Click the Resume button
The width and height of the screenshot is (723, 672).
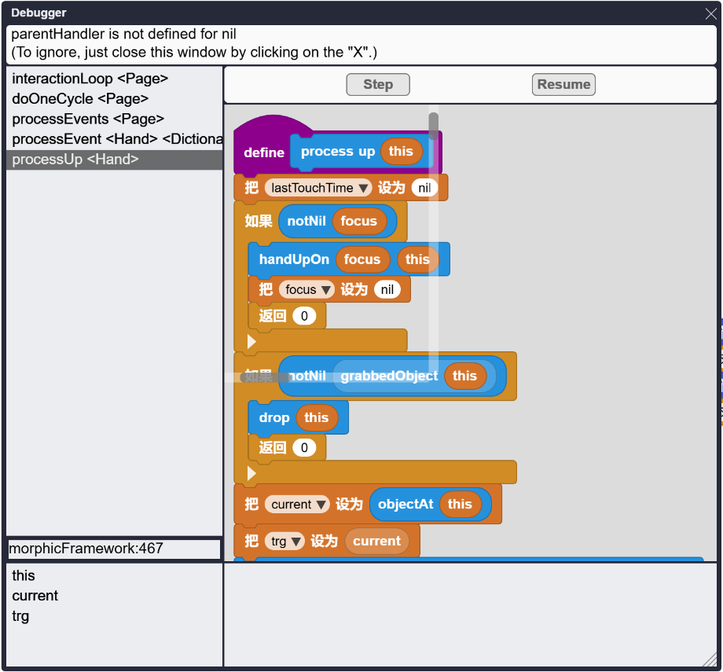[563, 84]
